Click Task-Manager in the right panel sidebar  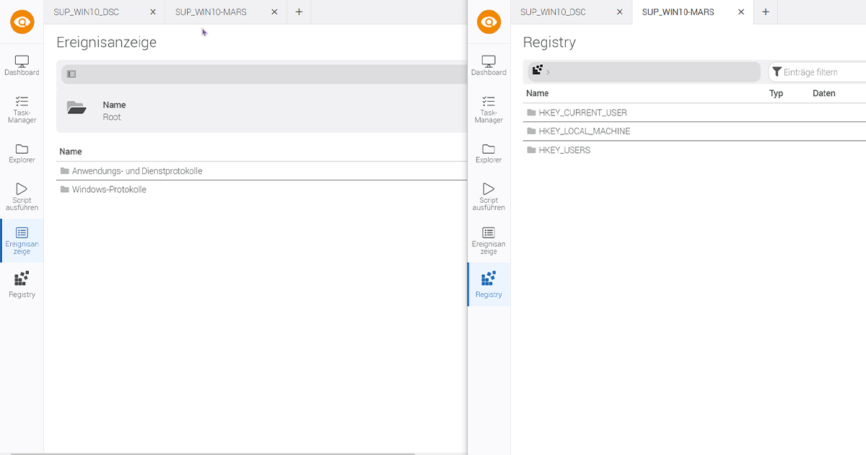coord(489,109)
